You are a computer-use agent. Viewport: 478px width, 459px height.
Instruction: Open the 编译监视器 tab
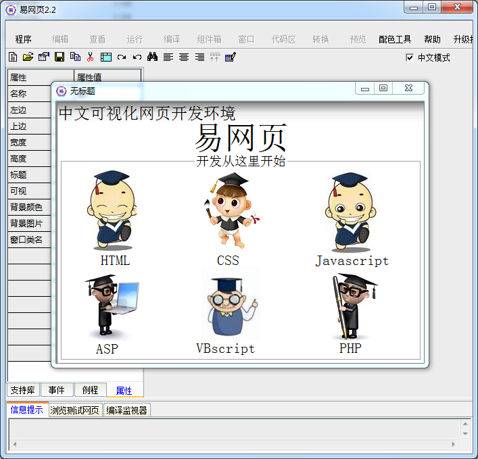click(126, 410)
